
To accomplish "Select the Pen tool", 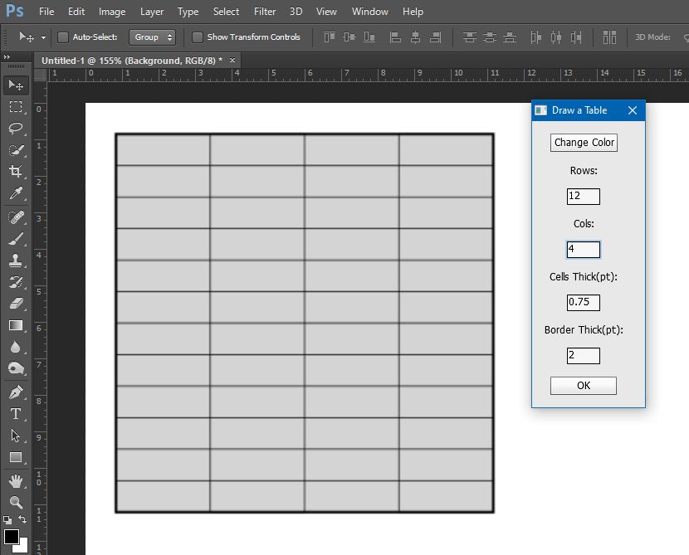I will point(16,392).
